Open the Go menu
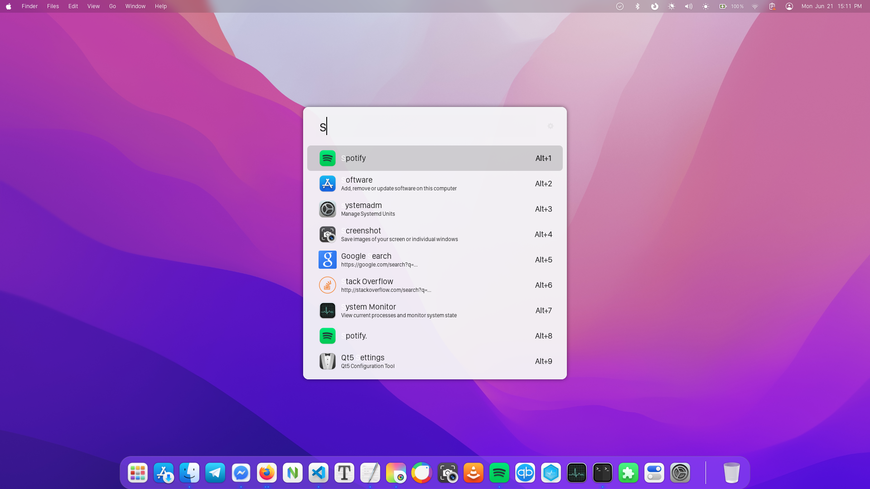 coord(112,6)
